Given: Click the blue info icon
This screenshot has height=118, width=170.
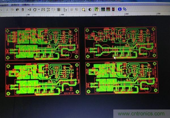Looking at the screenshot, I should 120,9.
